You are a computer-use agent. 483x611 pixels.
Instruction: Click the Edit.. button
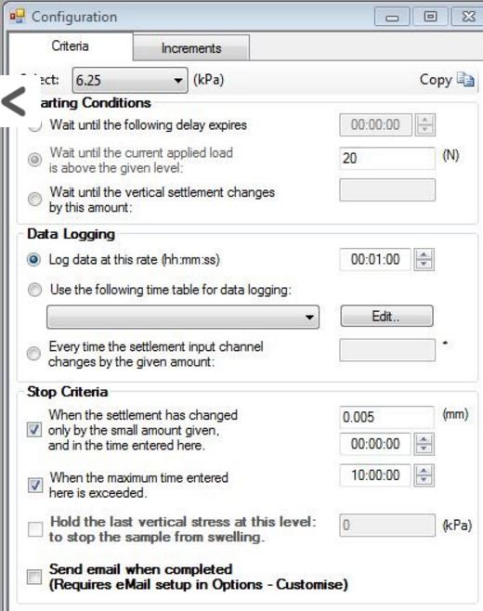pos(386,316)
